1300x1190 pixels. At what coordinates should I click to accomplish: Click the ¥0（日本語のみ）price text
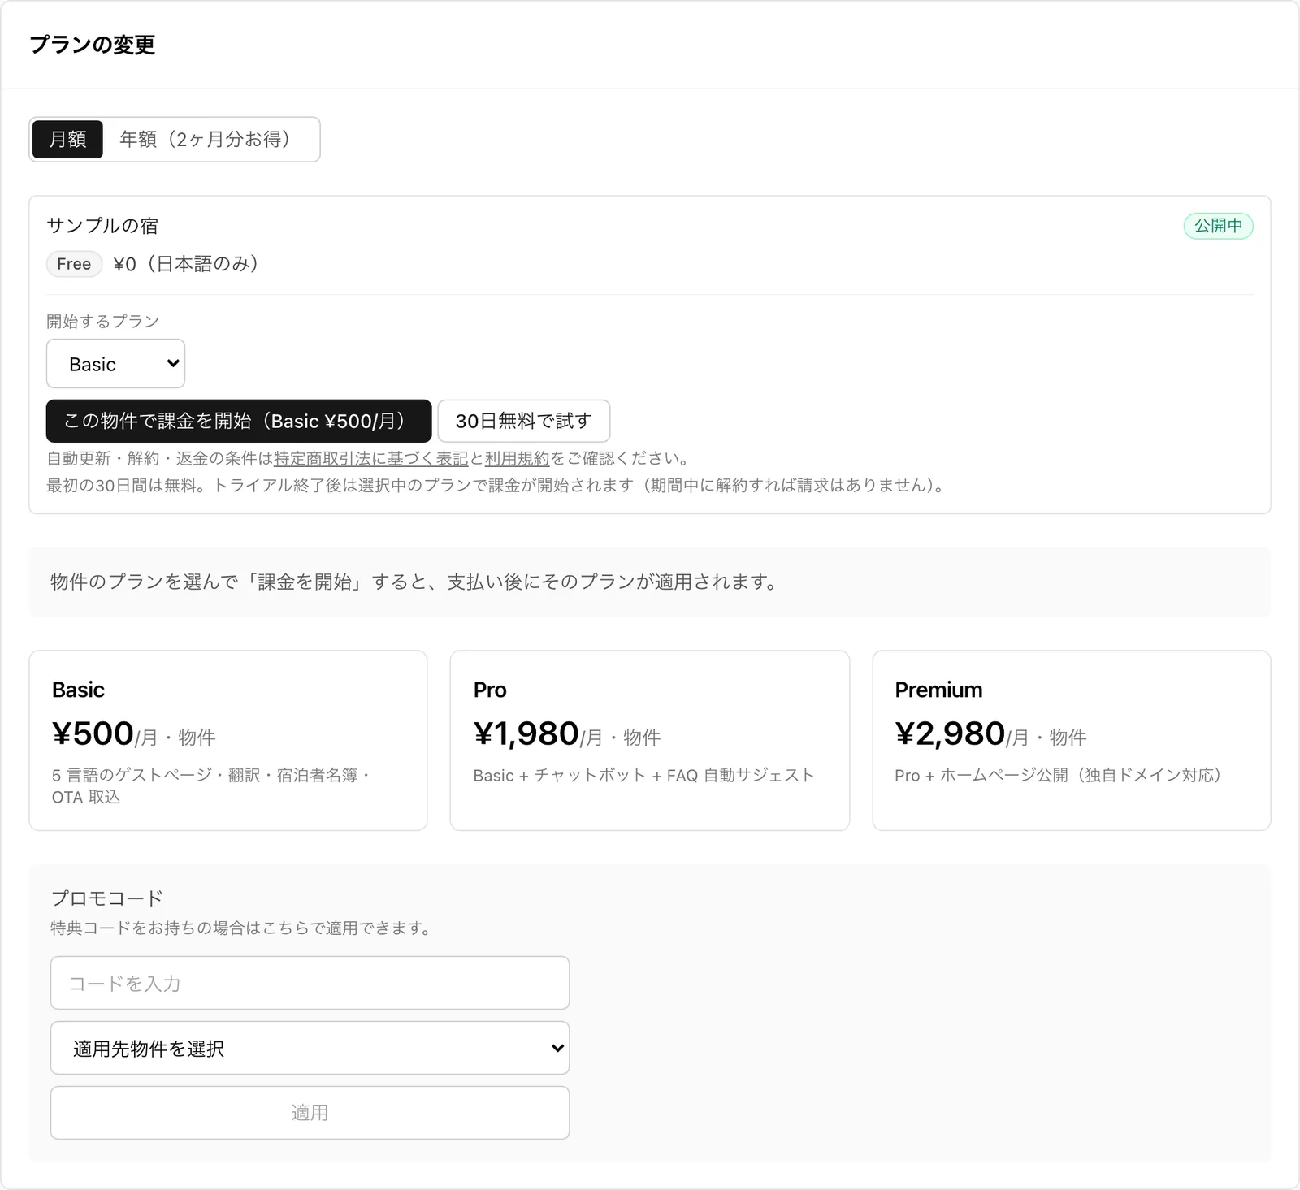point(186,264)
